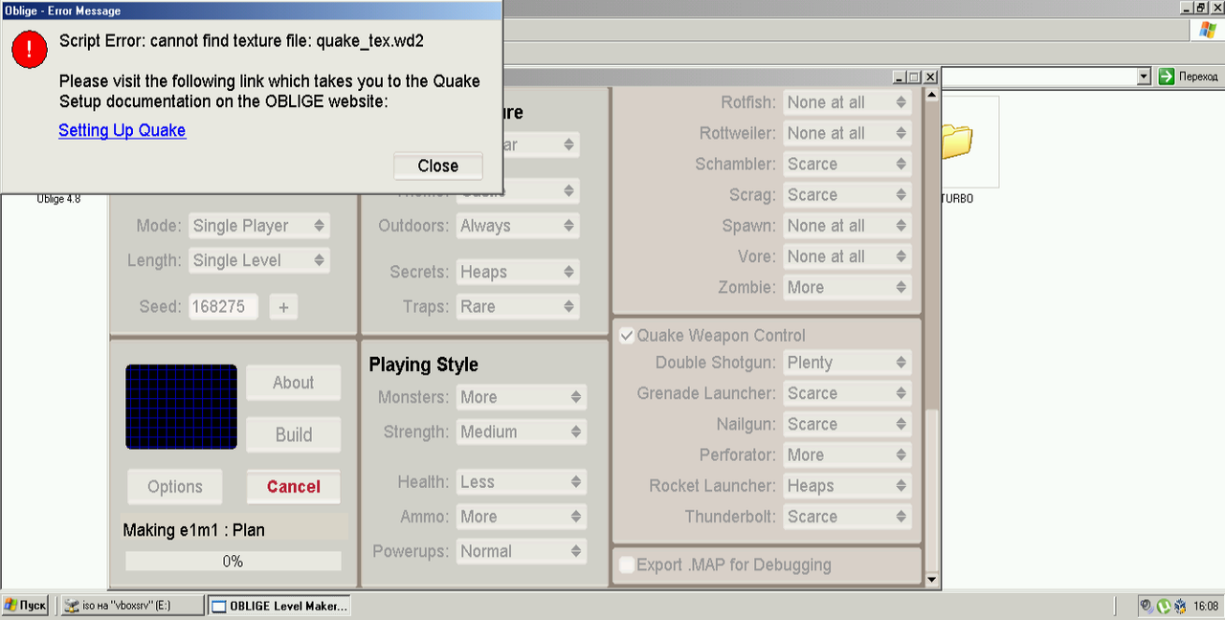Click the Playing Style heading
The width and height of the screenshot is (1225, 620).
pos(423,365)
